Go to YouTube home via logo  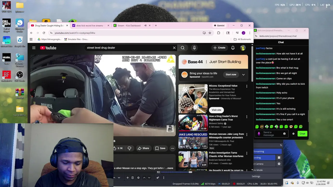(48, 48)
